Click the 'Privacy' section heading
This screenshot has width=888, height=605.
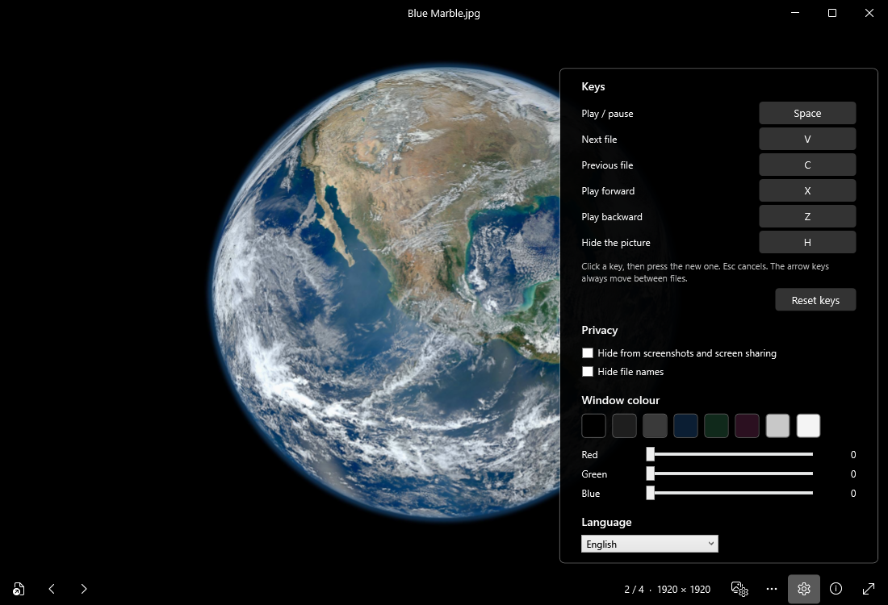coord(599,330)
